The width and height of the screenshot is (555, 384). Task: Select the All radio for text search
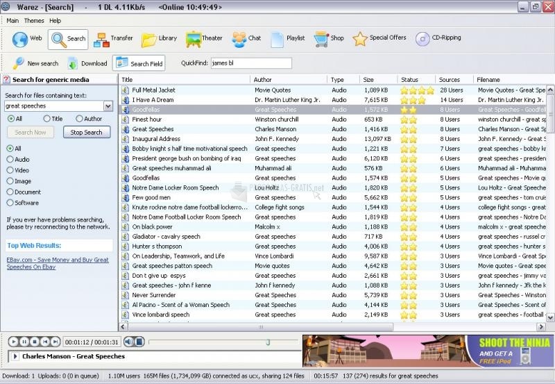[x=11, y=119]
